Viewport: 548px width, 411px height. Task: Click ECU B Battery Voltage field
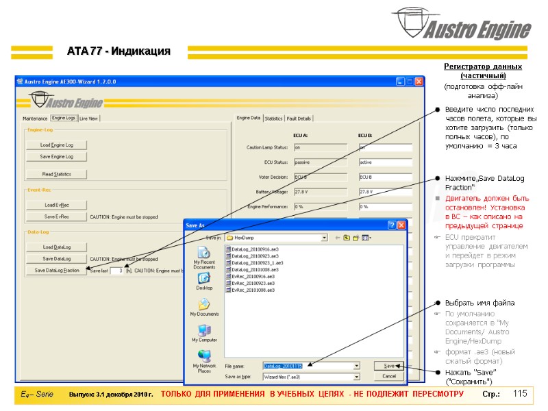[x=386, y=192]
